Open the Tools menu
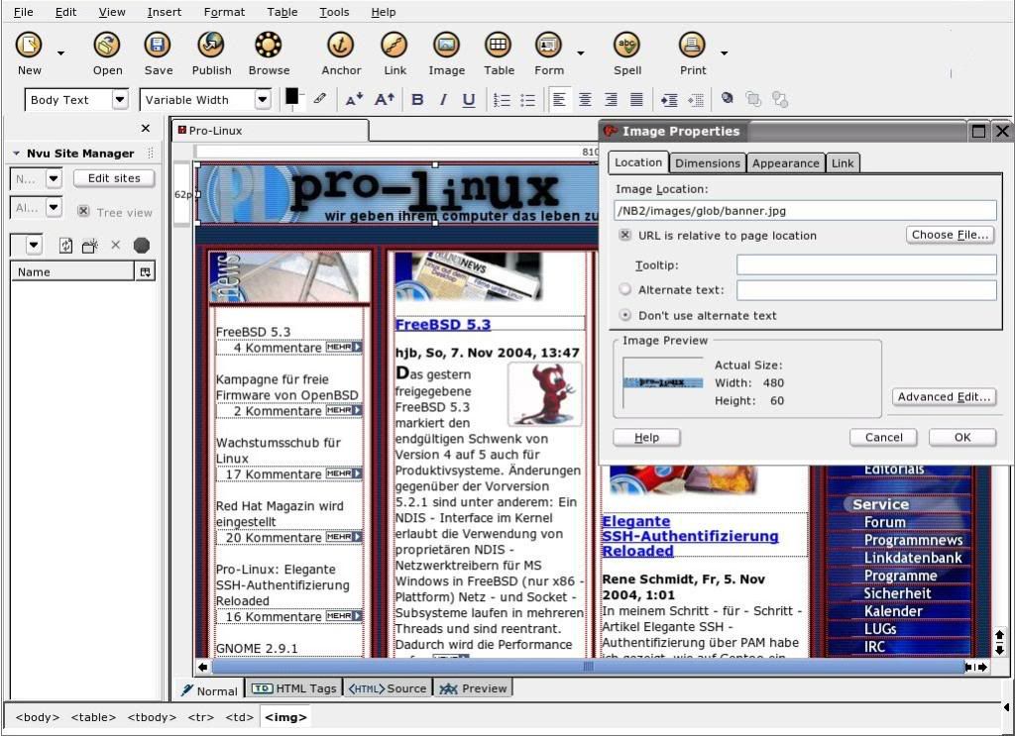 tap(334, 12)
